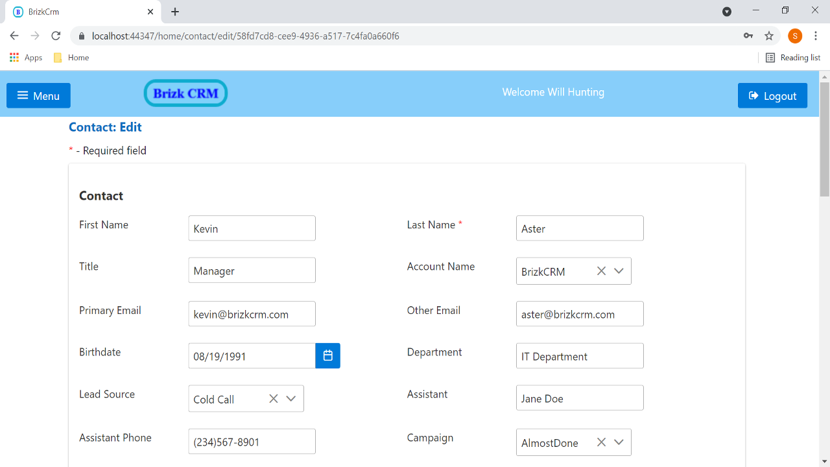830x467 pixels.
Task: Open Reading list panel
Action: coord(793,58)
